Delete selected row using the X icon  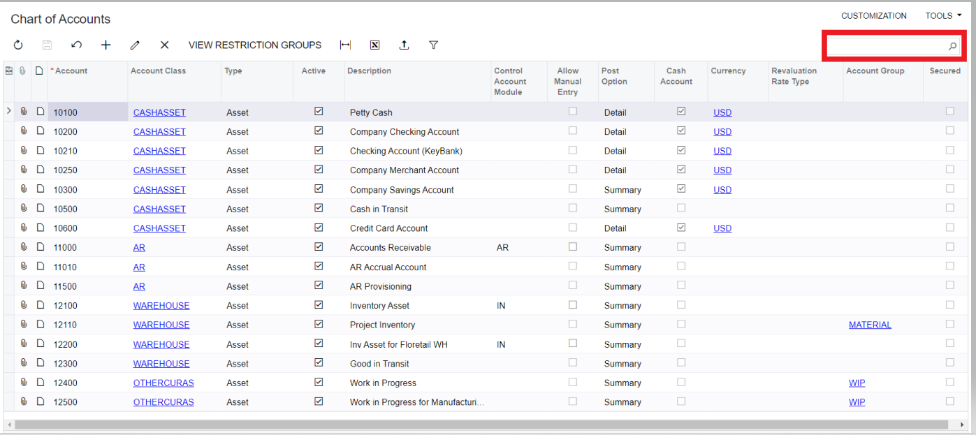(164, 45)
